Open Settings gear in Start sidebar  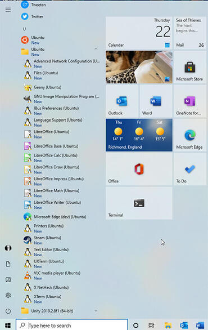[x=8, y=296]
